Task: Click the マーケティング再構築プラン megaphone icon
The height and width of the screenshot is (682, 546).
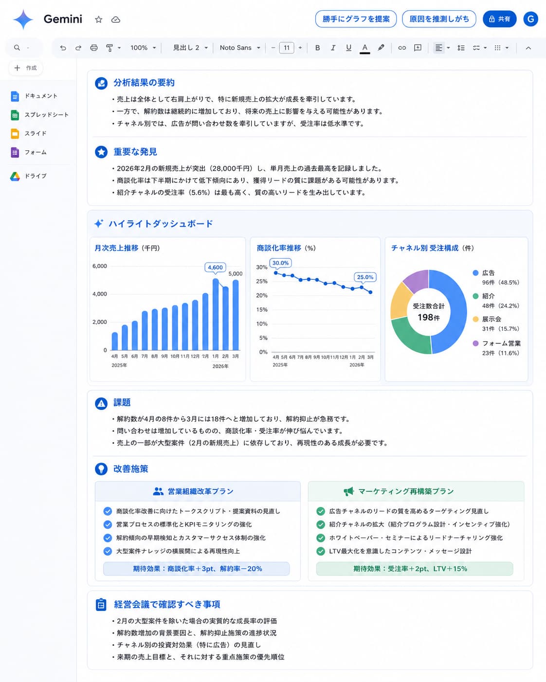Action: click(x=348, y=491)
